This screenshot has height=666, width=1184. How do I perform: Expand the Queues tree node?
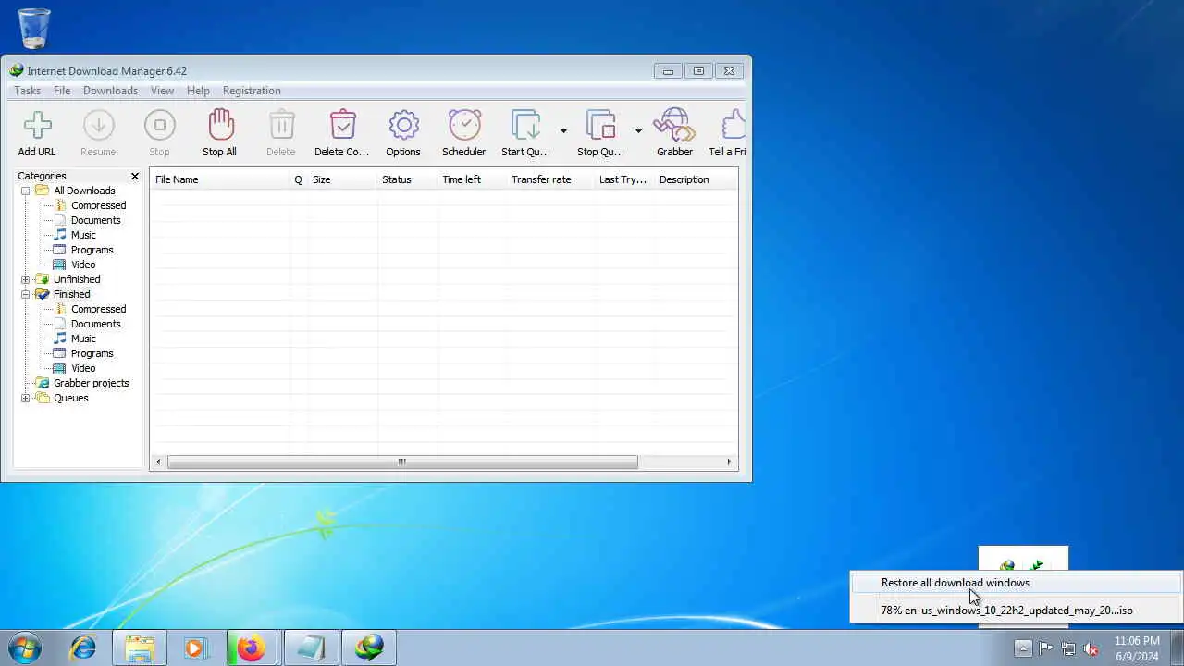coord(26,398)
